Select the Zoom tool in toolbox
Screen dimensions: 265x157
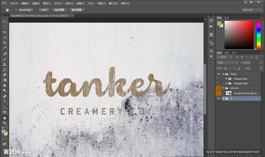point(5,123)
